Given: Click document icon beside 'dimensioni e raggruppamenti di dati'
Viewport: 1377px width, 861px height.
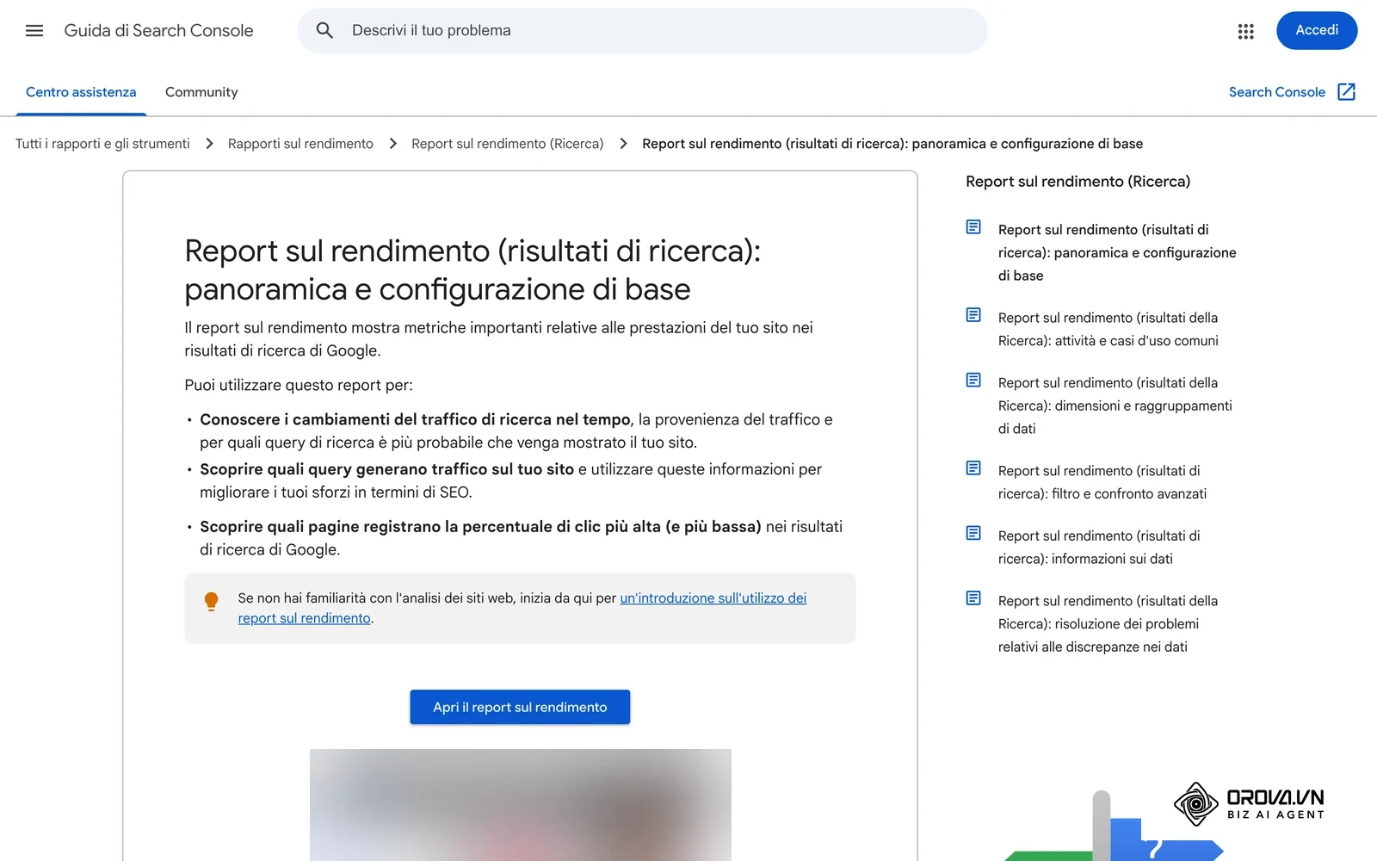Looking at the screenshot, I should (973, 381).
